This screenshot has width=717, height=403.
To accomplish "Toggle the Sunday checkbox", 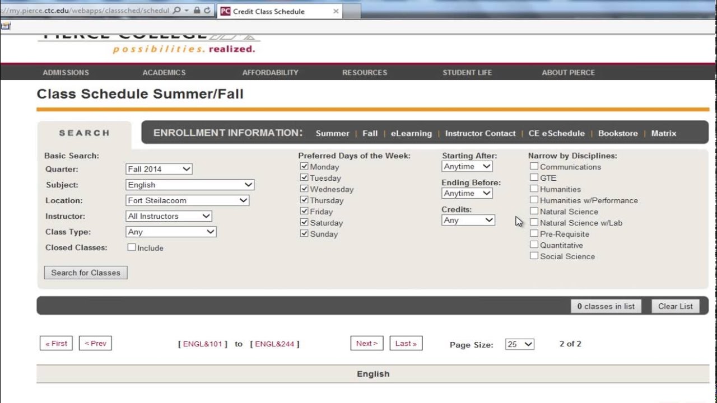I will [x=304, y=233].
